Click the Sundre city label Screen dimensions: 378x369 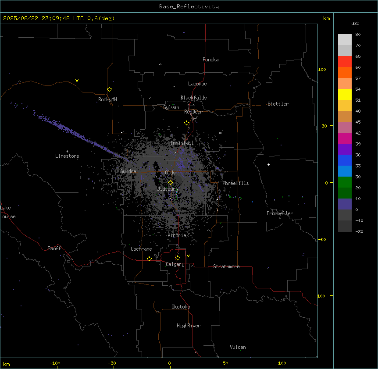(x=128, y=171)
